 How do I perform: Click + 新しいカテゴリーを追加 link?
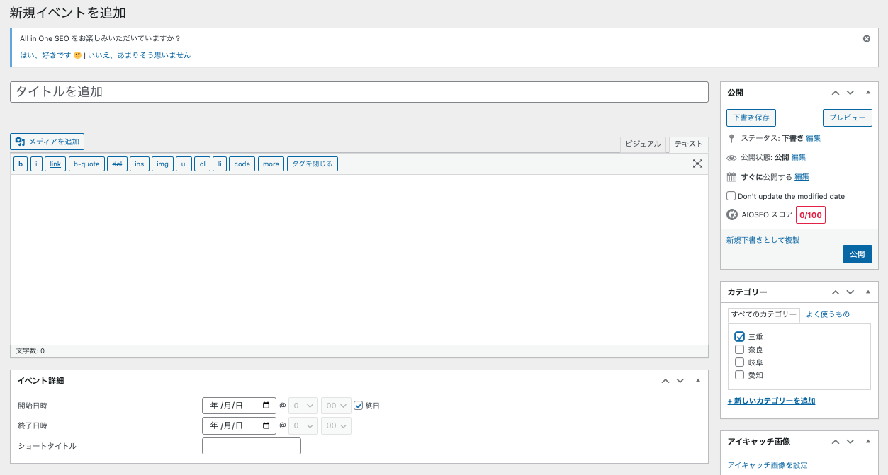click(771, 401)
